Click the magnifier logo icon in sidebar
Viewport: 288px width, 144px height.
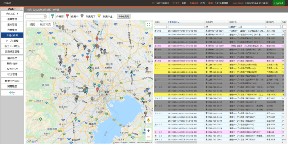[12, 93]
